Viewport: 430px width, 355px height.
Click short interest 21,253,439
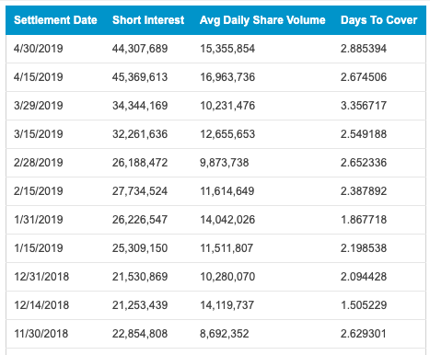coord(140,305)
